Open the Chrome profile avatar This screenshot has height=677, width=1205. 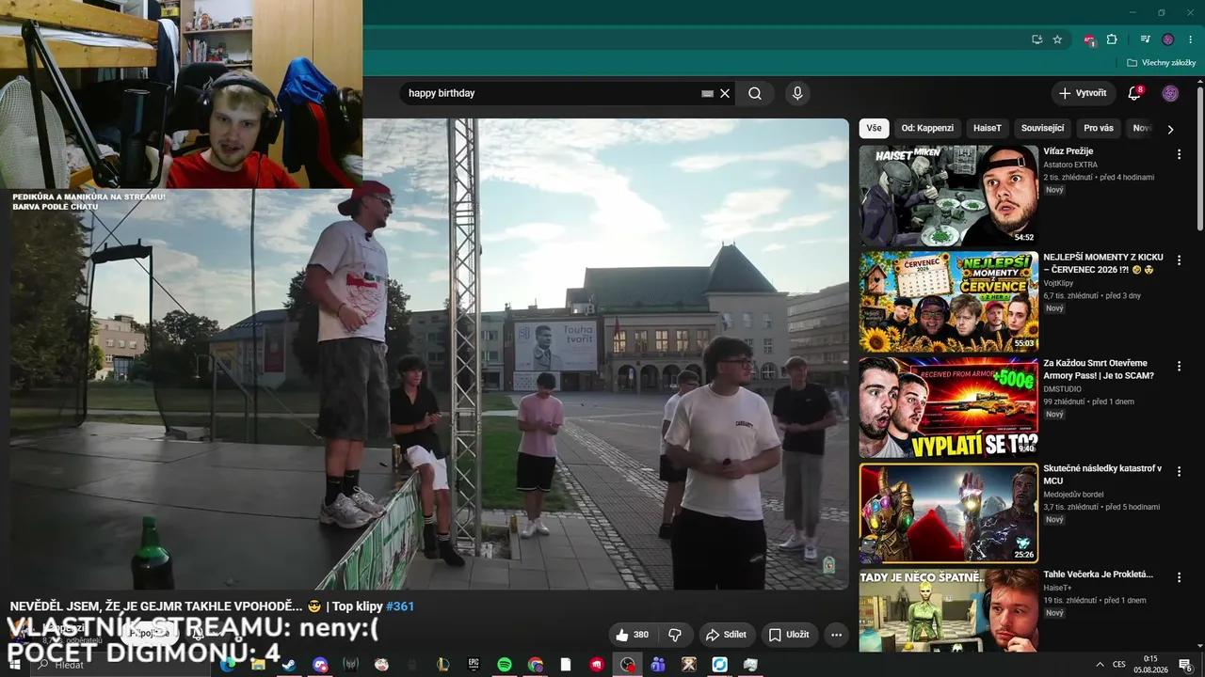point(1168,39)
